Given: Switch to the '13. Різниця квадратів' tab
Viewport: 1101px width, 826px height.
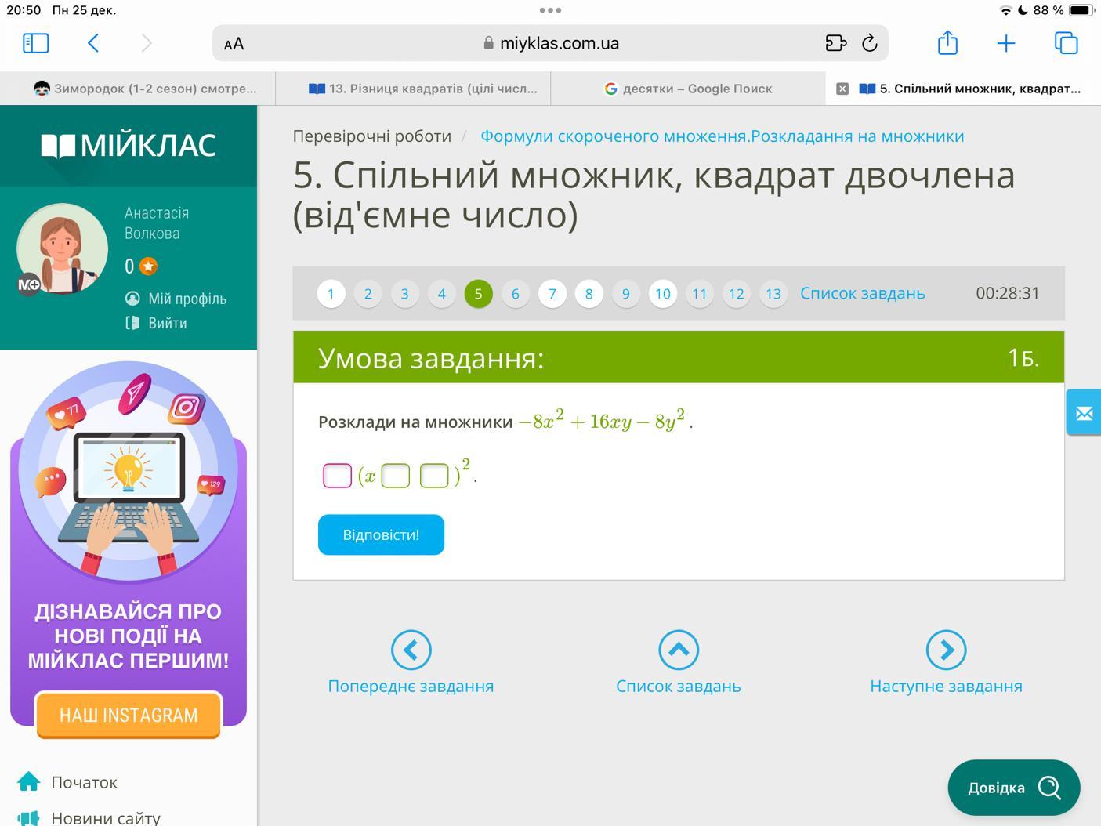Looking at the screenshot, I should 423,89.
